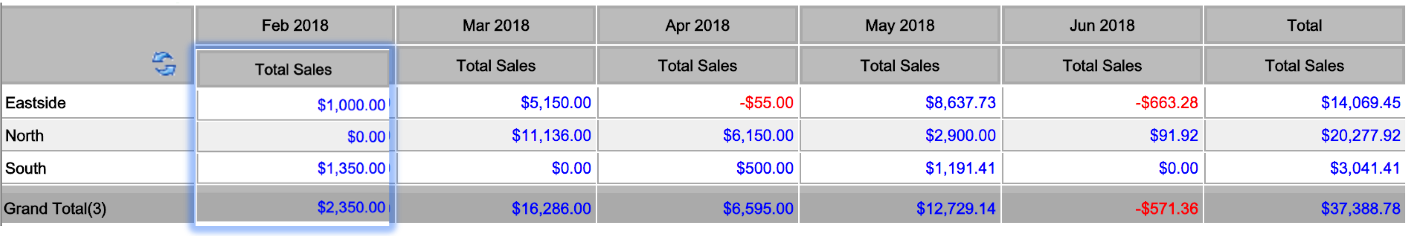
Task: Select the Mar 2018 column header
Action: click(x=496, y=25)
